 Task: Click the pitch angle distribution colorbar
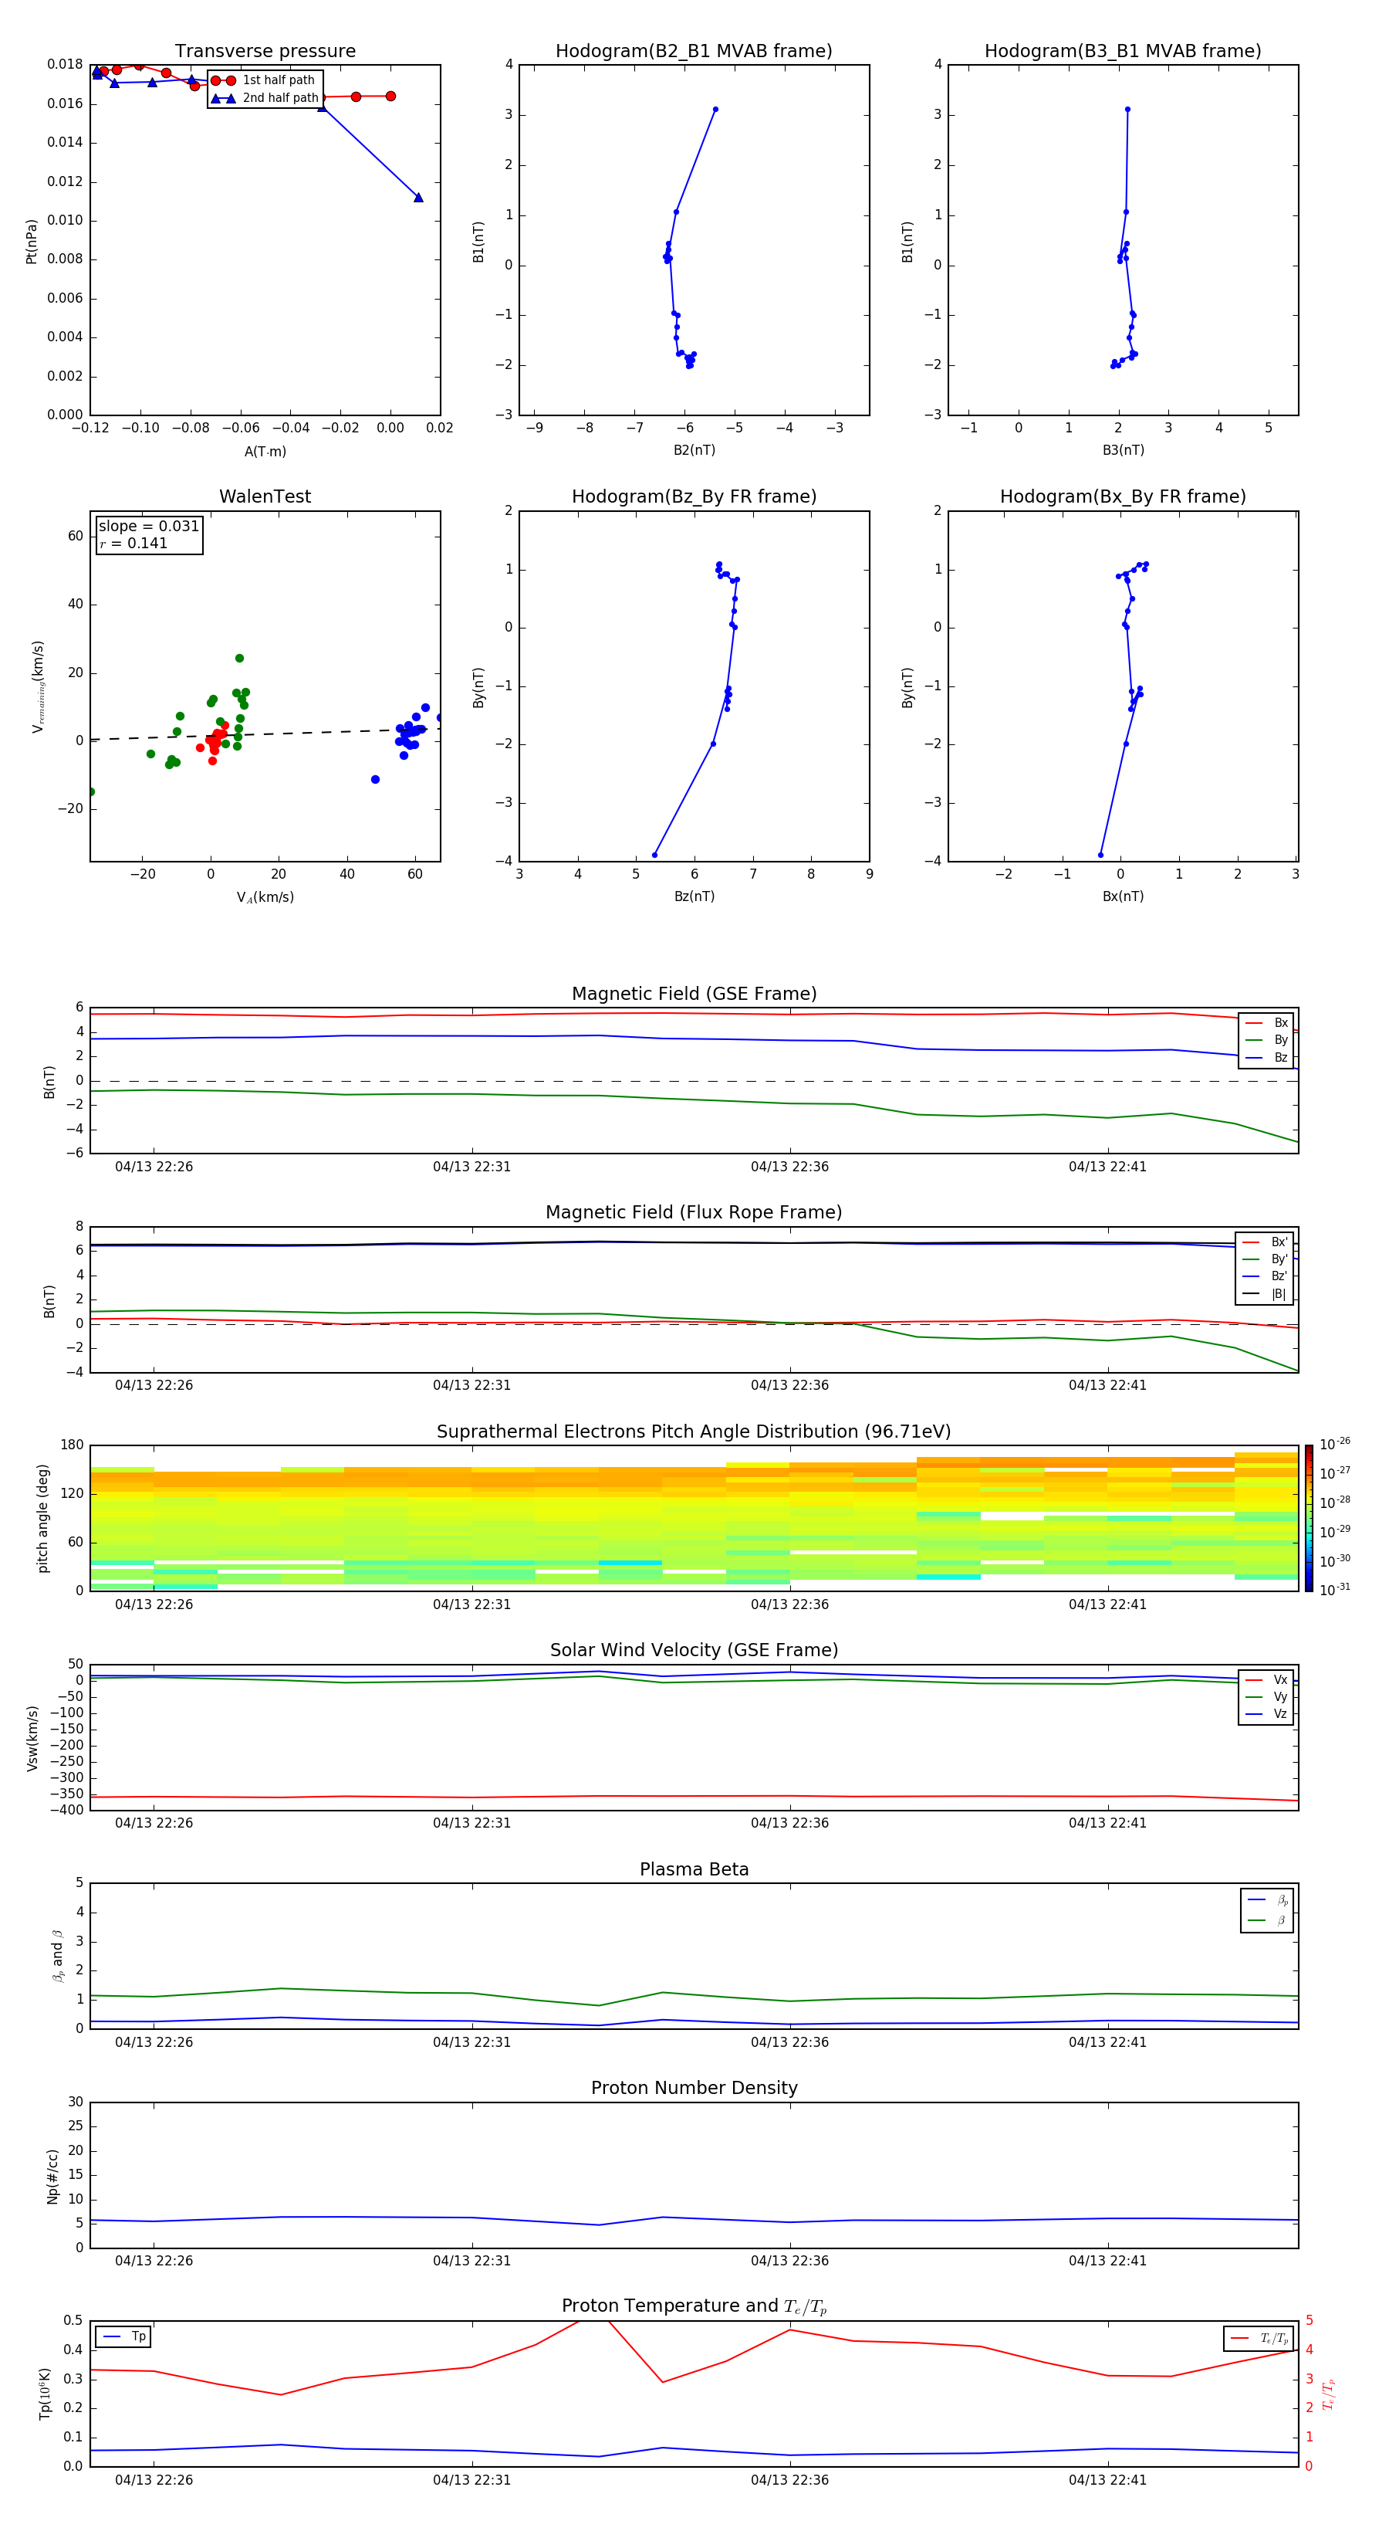coord(1308,1518)
